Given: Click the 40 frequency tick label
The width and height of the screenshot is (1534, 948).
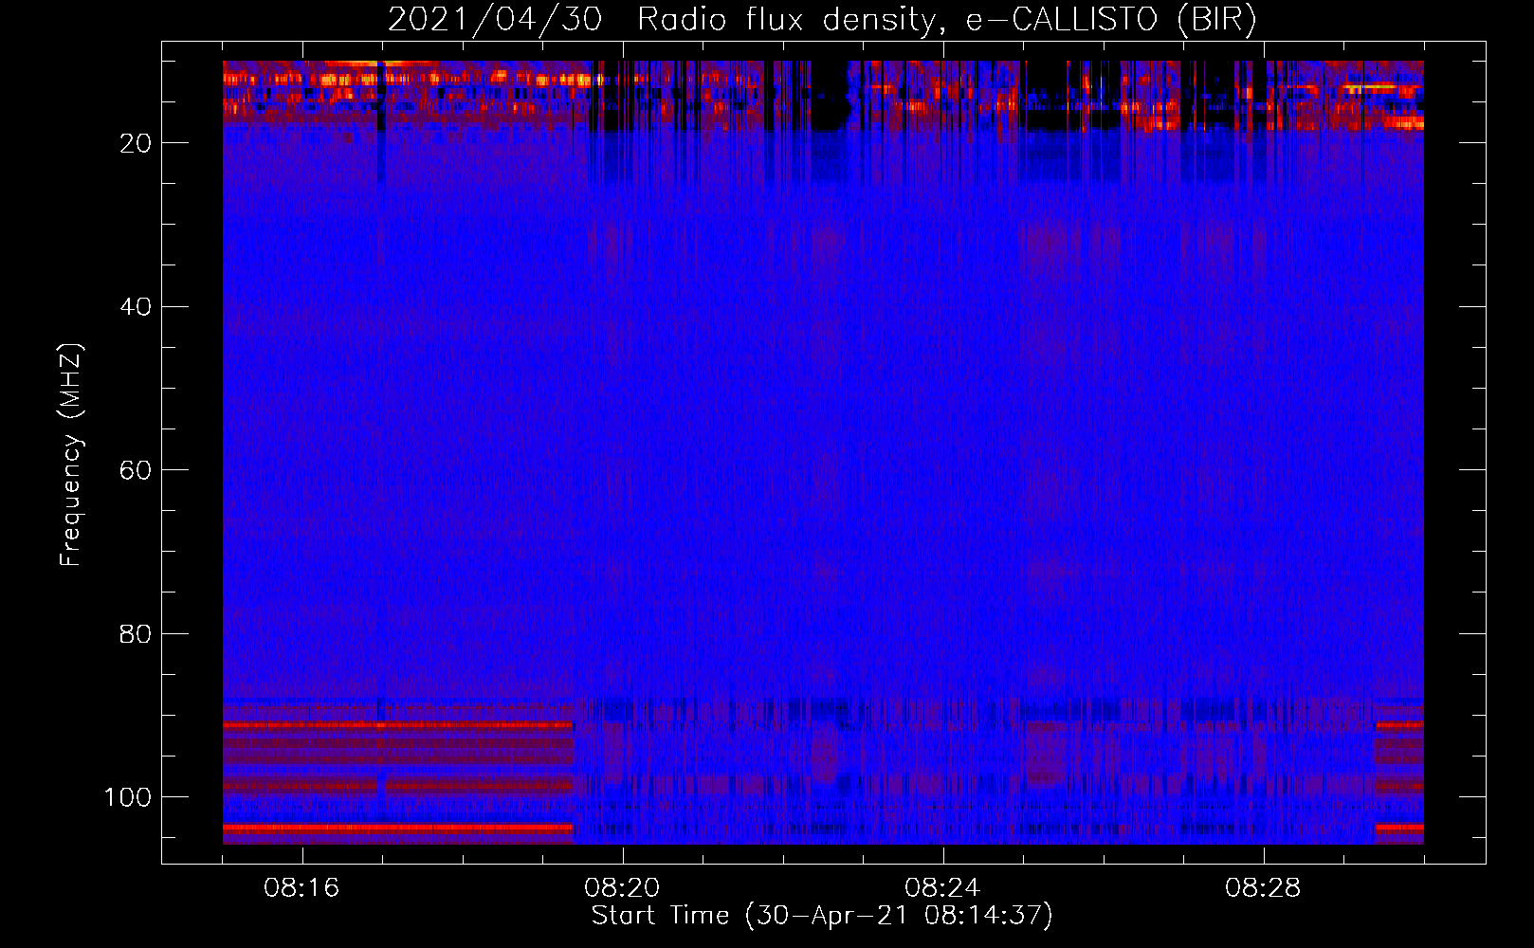Looking at the screenshot, I should point(136,307).
